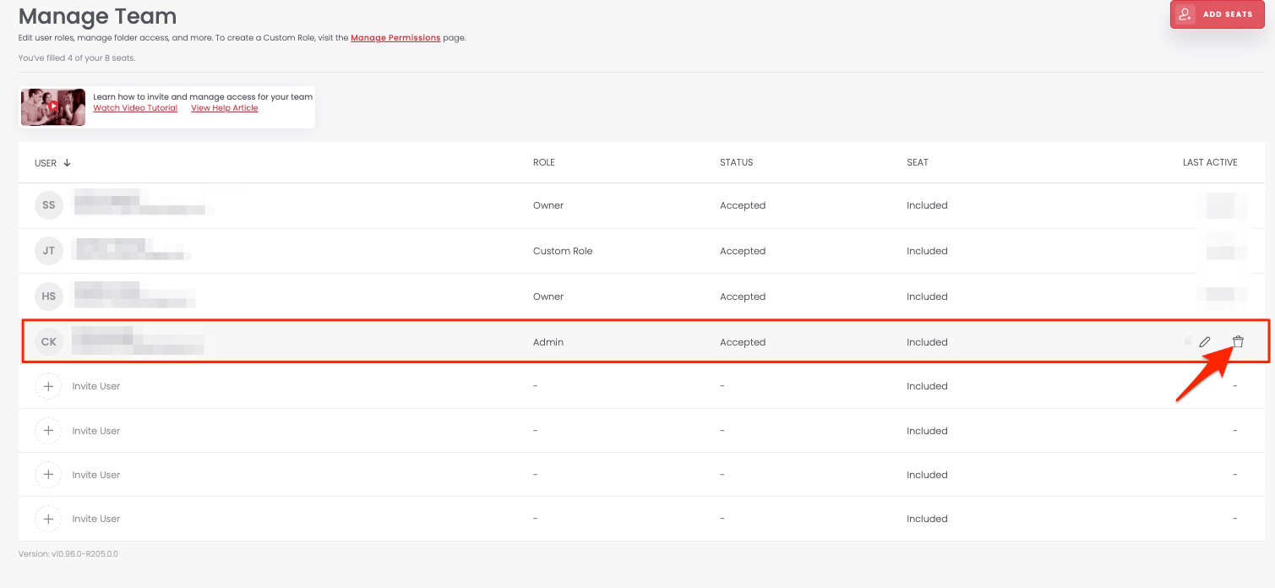The image size is (1275, 588).
Task: Click the ROLE column header
Action: tap(543, 162)
